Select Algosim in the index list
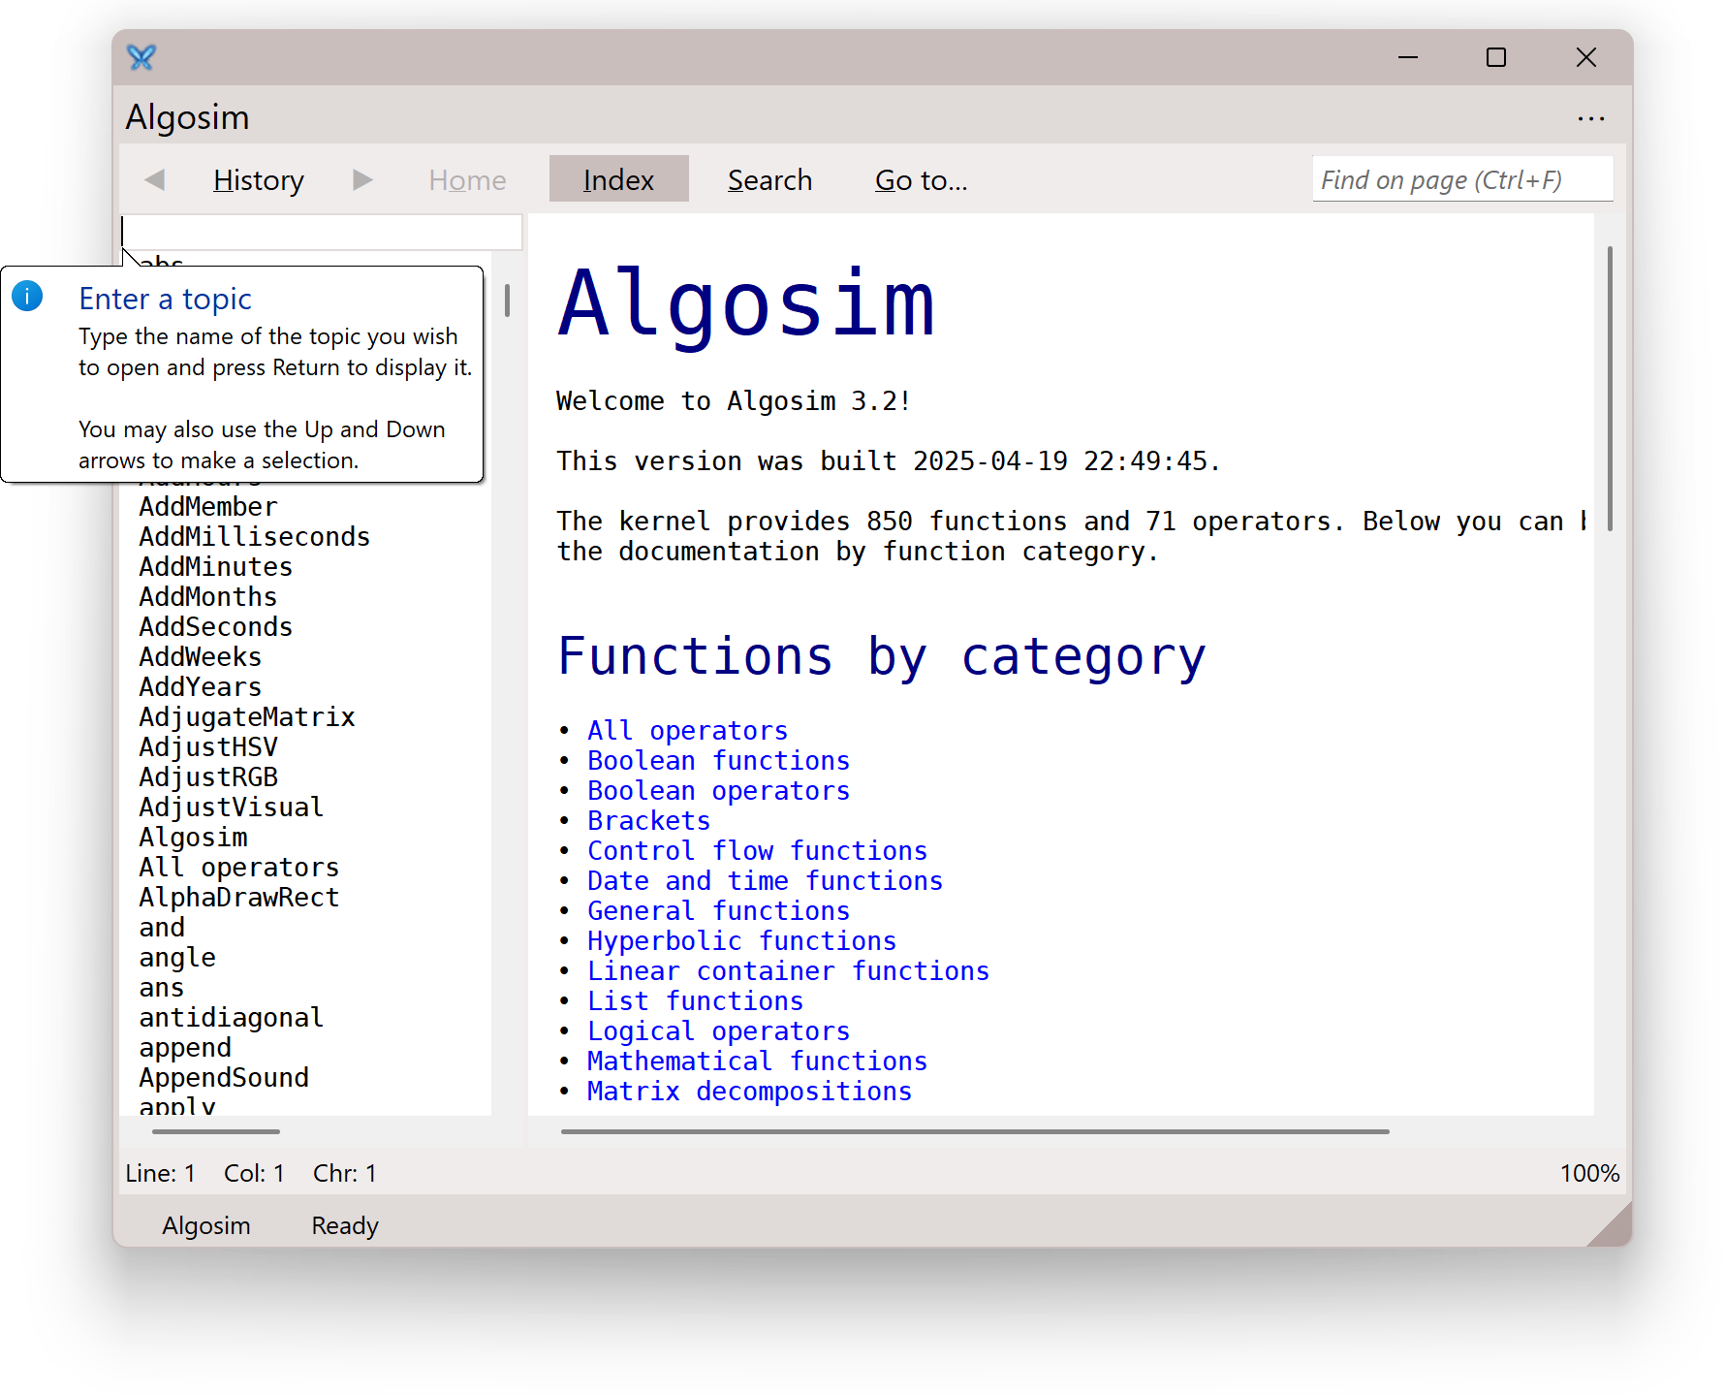The image size is (1725, 1394). coord(193,837)
